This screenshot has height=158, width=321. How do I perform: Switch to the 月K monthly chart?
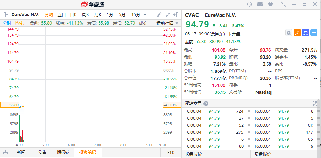pyautogui.click(x=98, y=15)
